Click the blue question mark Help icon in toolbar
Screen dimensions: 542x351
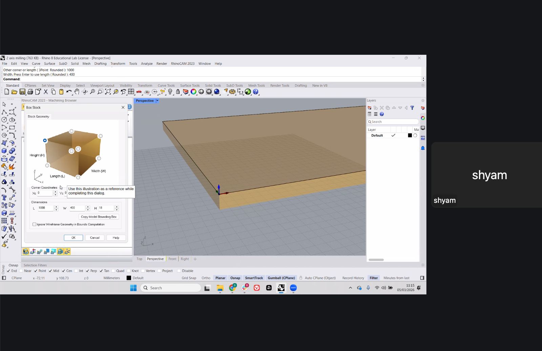coord(256,92)
